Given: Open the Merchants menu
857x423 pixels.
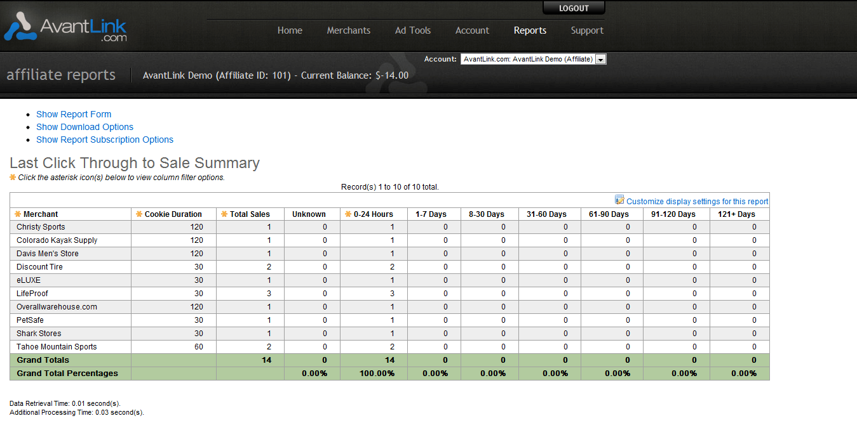Looking at the screenshot, I should (x=349, y=30).
